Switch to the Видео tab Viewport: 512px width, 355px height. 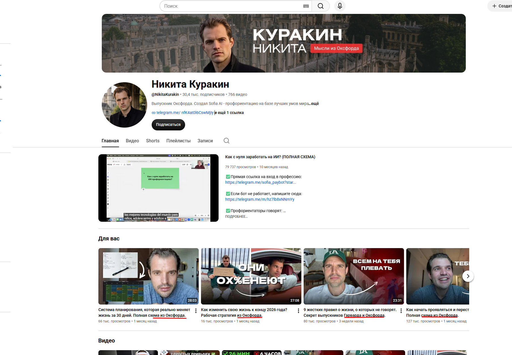click(x=132, y=141)
